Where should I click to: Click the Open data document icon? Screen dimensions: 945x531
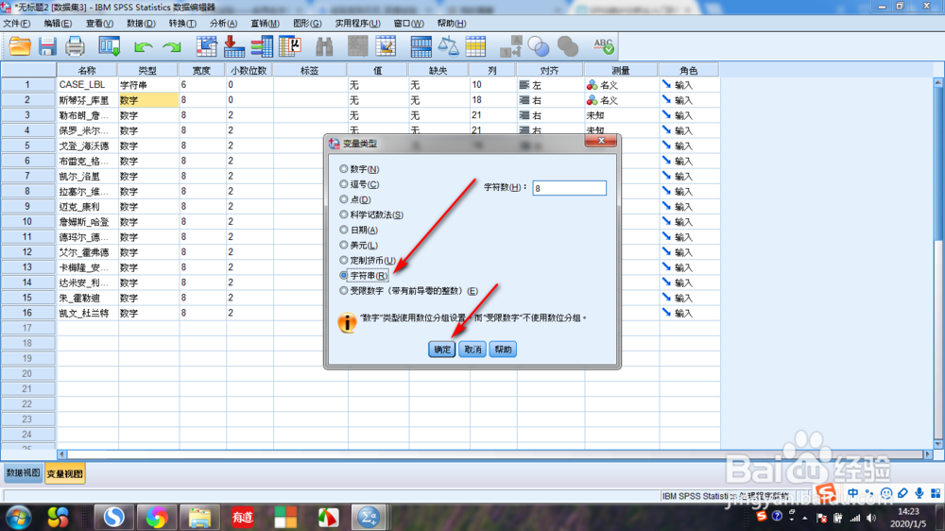tap(20, 46)
